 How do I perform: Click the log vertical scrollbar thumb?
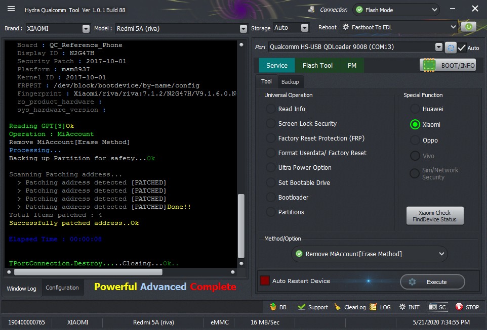pos(241,226)
